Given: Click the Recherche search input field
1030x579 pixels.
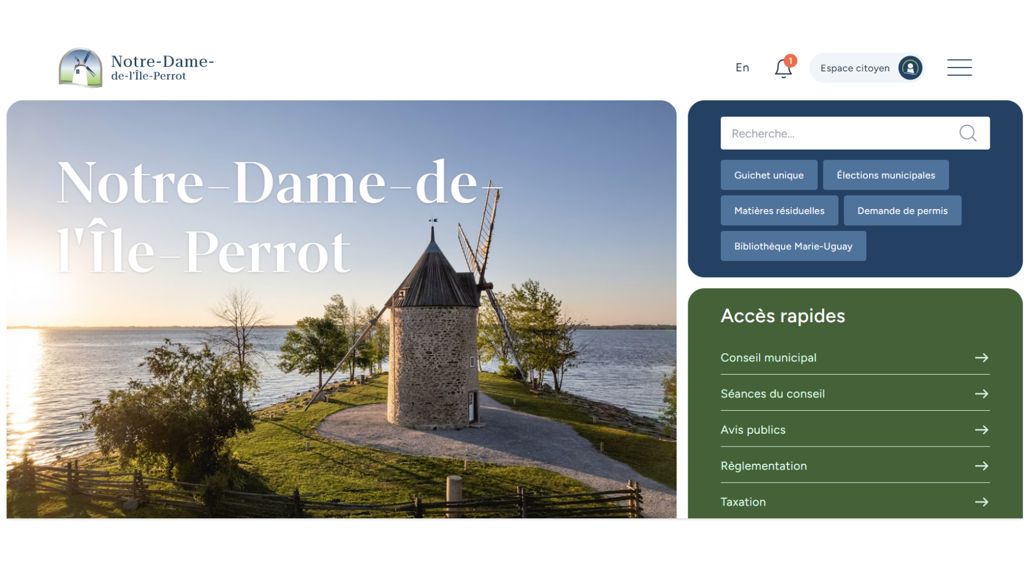Looking at the screenshot, I should click(837, 133).
